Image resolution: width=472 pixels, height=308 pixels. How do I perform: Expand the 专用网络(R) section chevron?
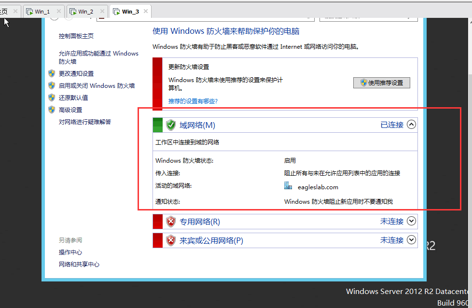[x=412, y=221]
